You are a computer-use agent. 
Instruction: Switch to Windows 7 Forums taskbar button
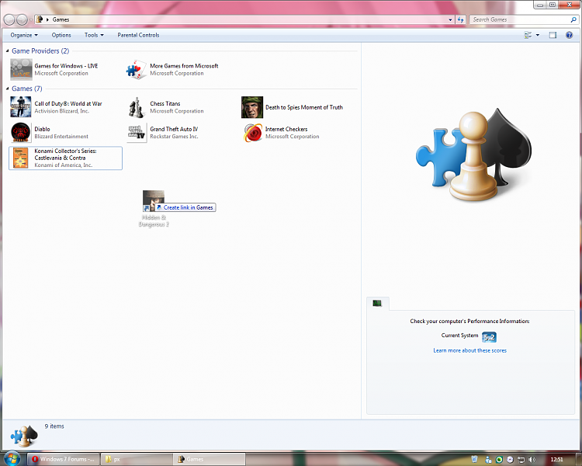[x=64, y=459]
